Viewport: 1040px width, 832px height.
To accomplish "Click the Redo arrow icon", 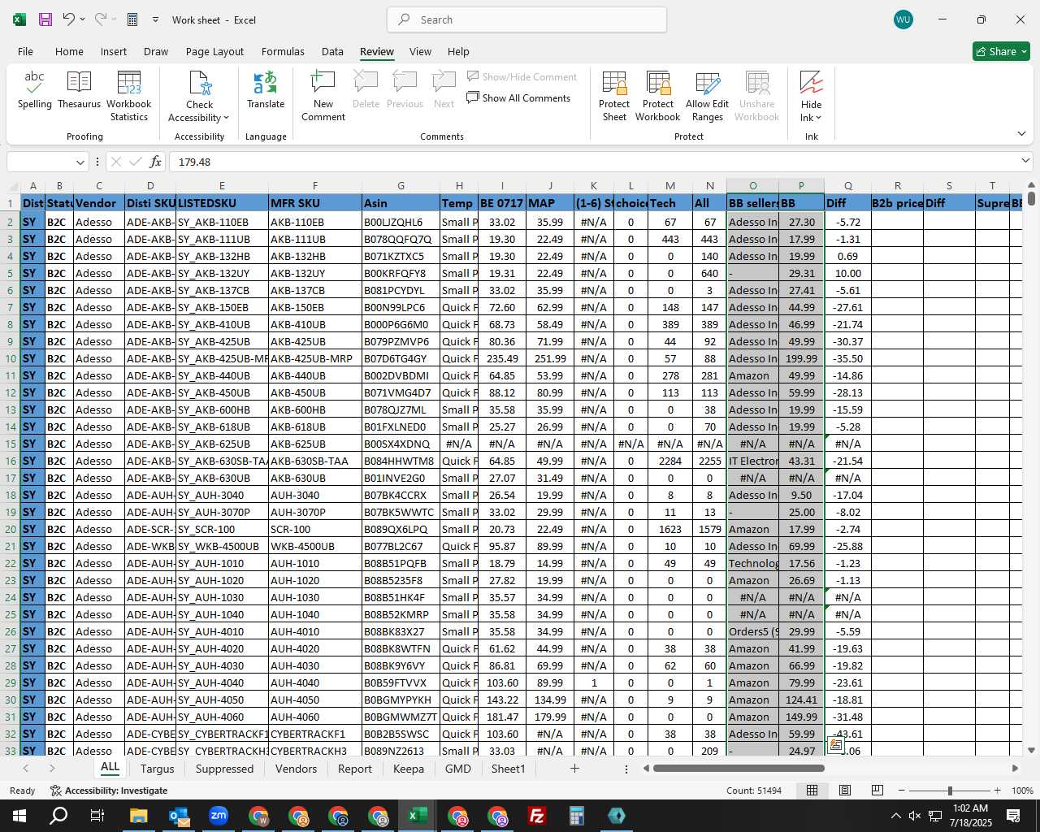I will pos(100,19).
